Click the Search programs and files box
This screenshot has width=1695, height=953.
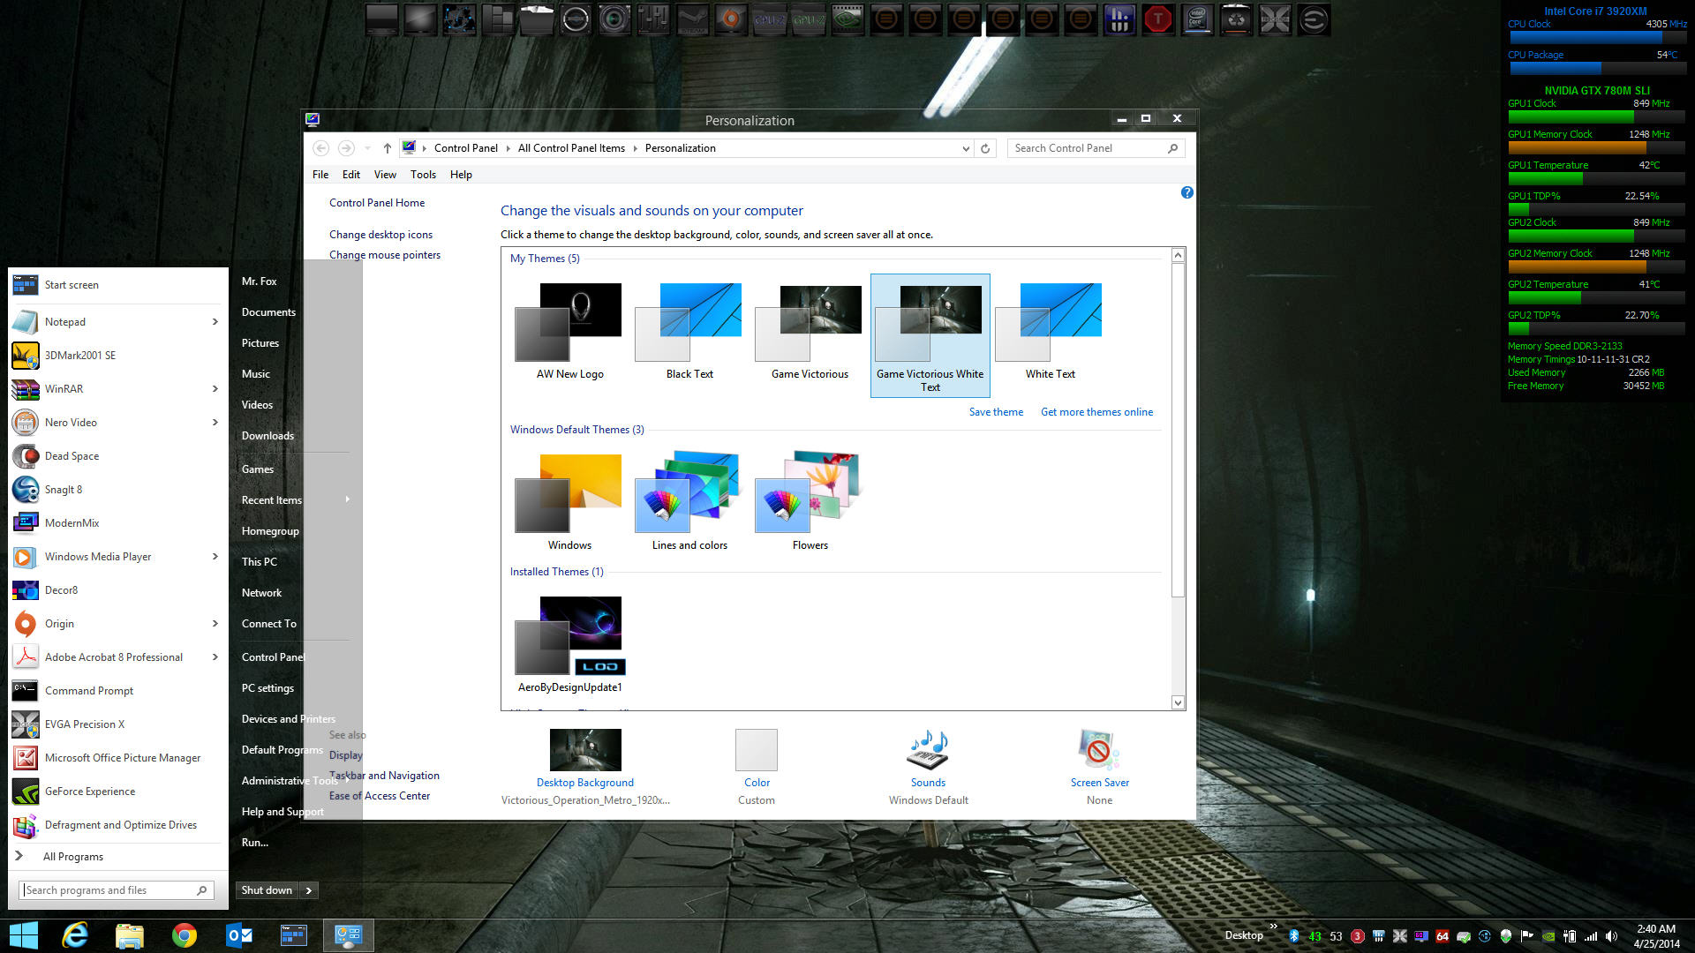tap(117, 890)
